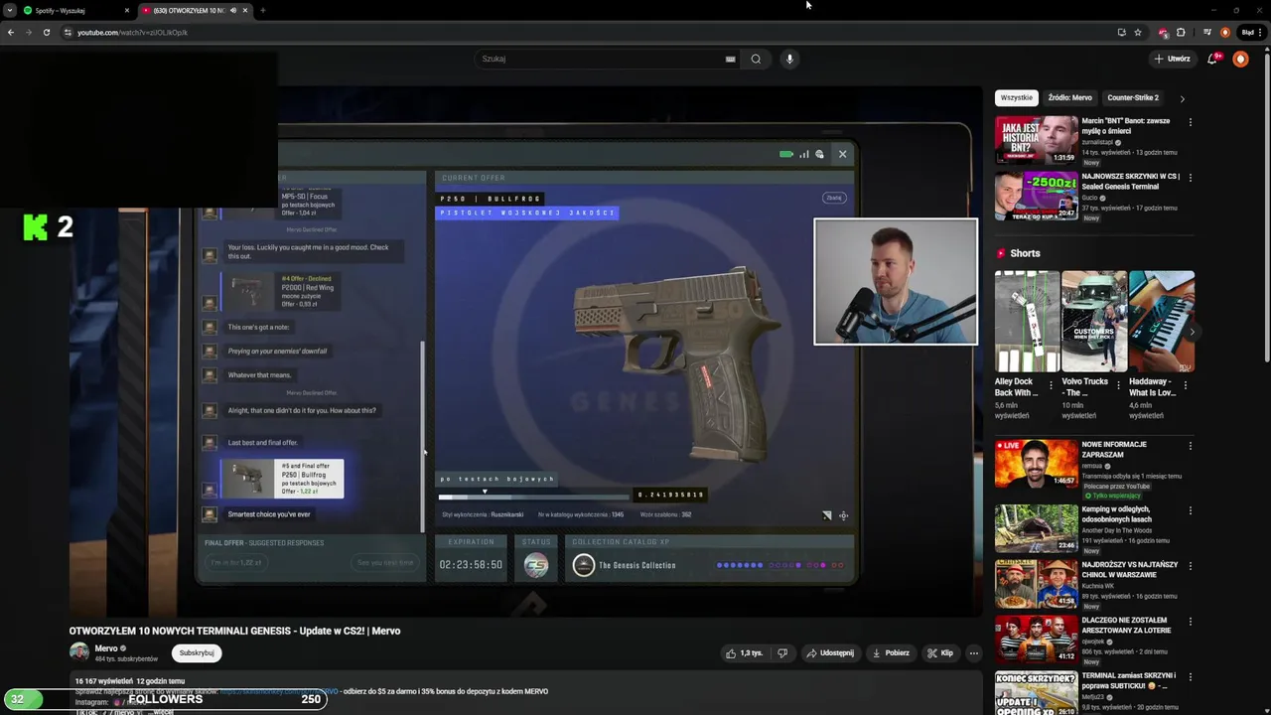This screenshot has width=1271, height=715.
Task: Click the in-video skin wear float slider
Action: coord(533,495)
